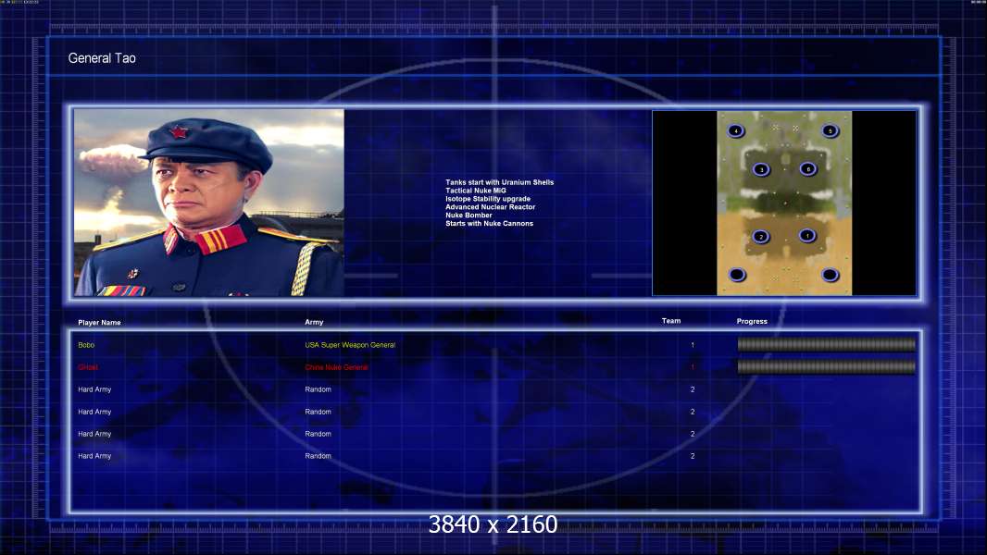Click the 'General Tao' title text

(102, 58)
